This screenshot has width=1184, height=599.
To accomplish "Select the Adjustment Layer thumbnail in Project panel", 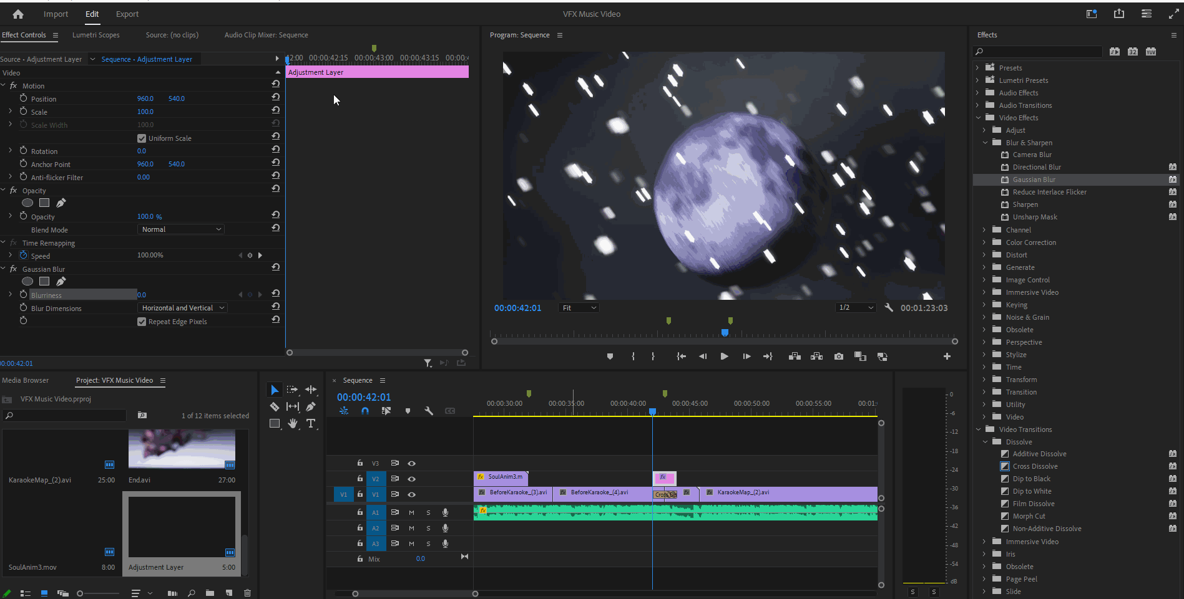I will 182,527.
